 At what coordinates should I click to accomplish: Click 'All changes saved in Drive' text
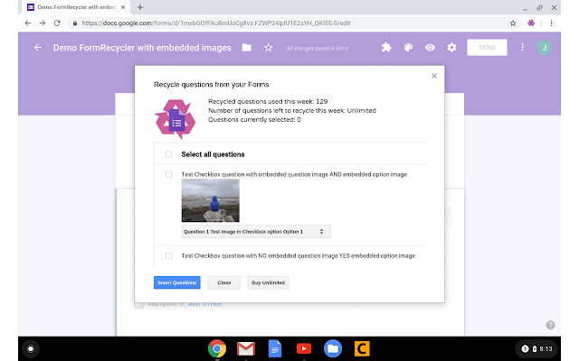coord(318,48)
